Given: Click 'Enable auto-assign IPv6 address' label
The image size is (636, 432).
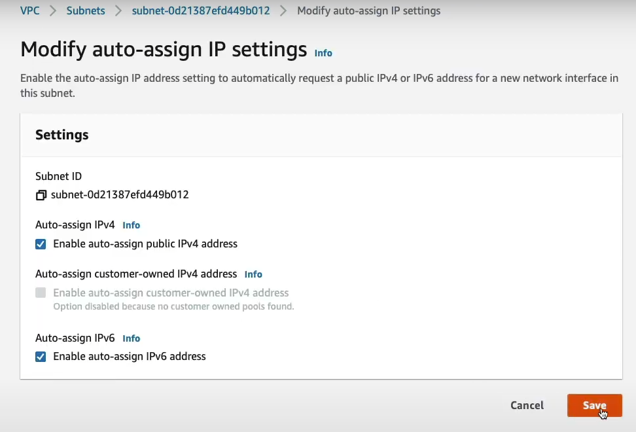Looking at the screenshot, I should (130, 356).
